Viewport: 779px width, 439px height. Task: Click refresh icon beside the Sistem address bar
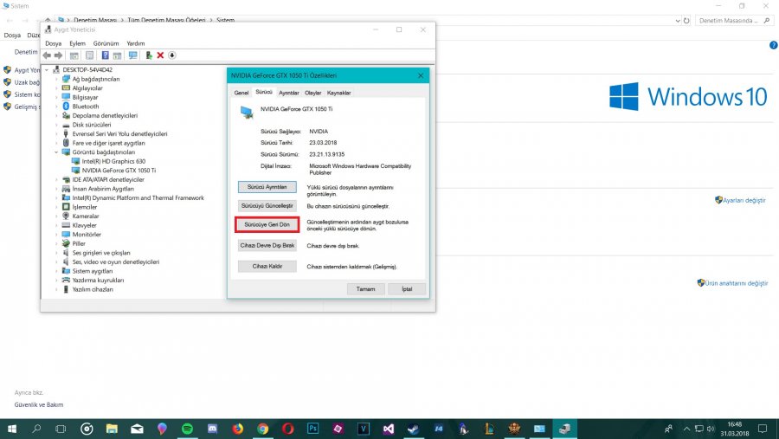pos(686,21)
